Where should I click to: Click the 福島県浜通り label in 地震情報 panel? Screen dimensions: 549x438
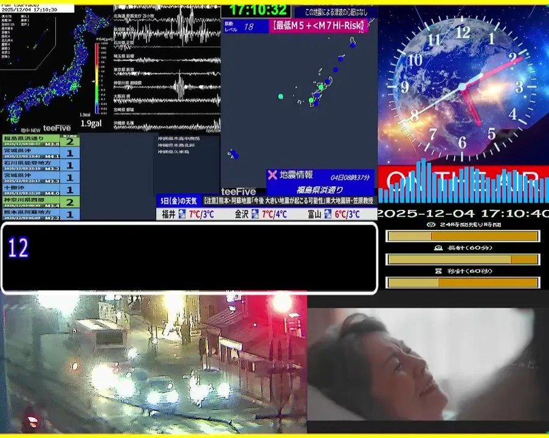pyautogui.click(x=320, y=190)
